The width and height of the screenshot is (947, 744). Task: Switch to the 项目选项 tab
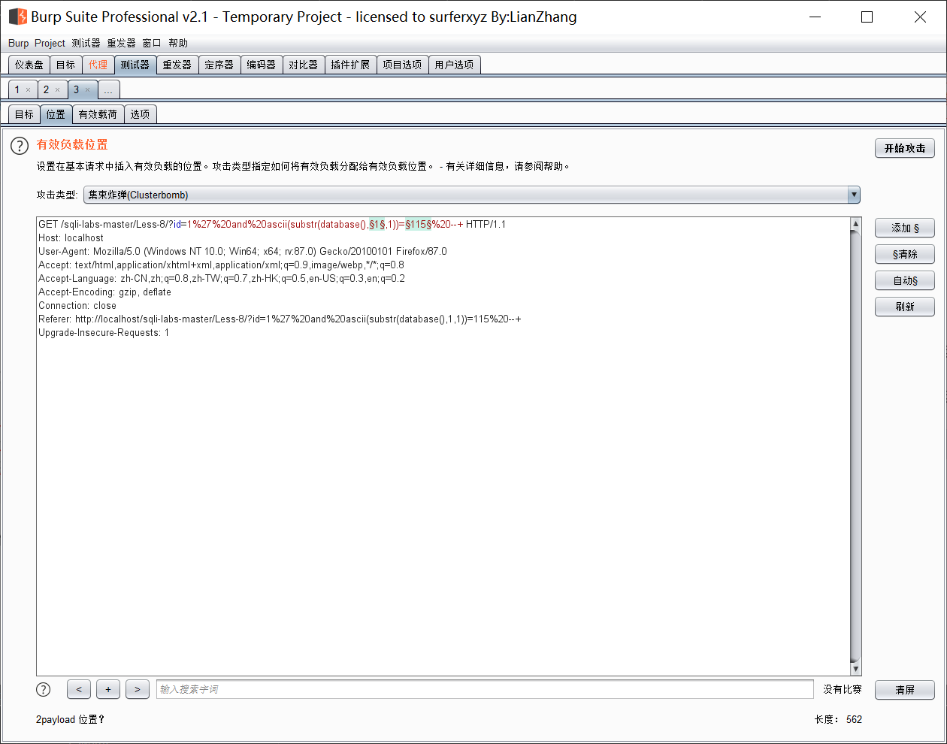click(402, 65)
